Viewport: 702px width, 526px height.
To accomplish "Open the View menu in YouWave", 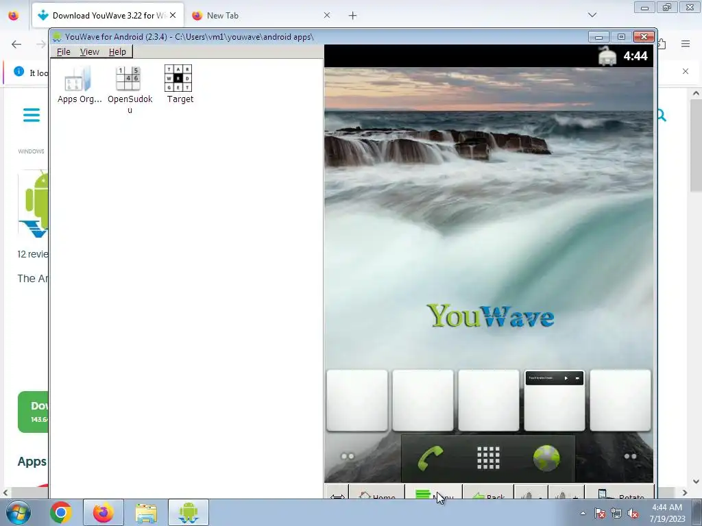I will coord(90,52).
